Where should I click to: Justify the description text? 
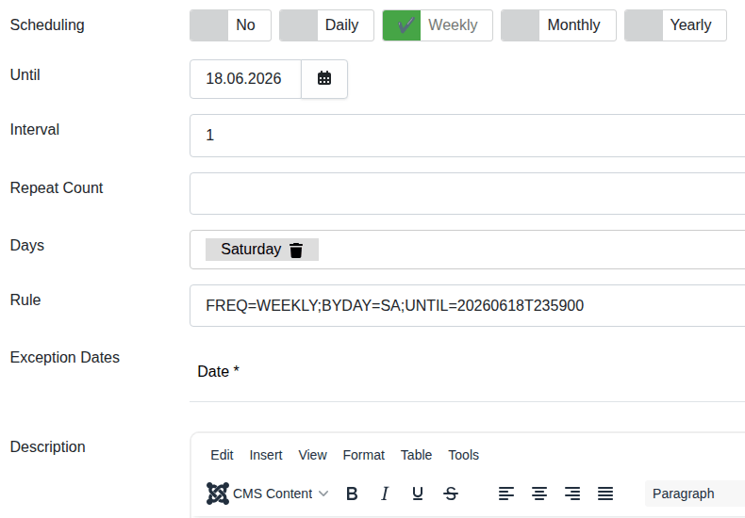[x=605, y=494]
